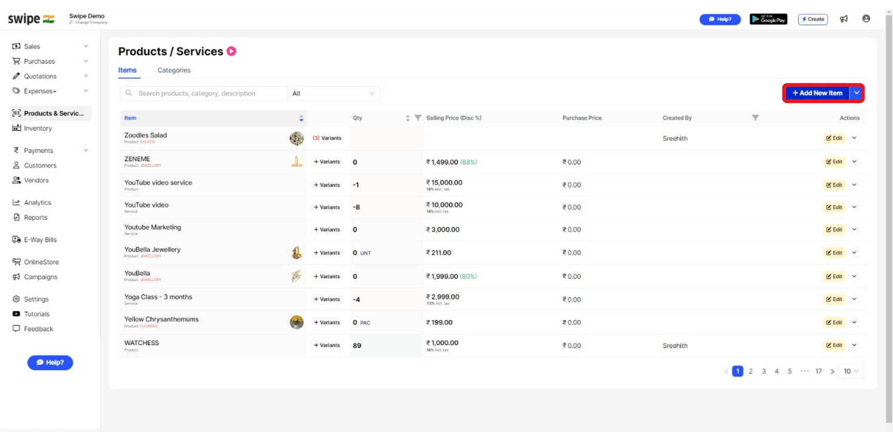Image resolution: width=893 pixels, height=432 pixels.
Task: Click the Help button in the top bar
Action: (x=720, y=19)
